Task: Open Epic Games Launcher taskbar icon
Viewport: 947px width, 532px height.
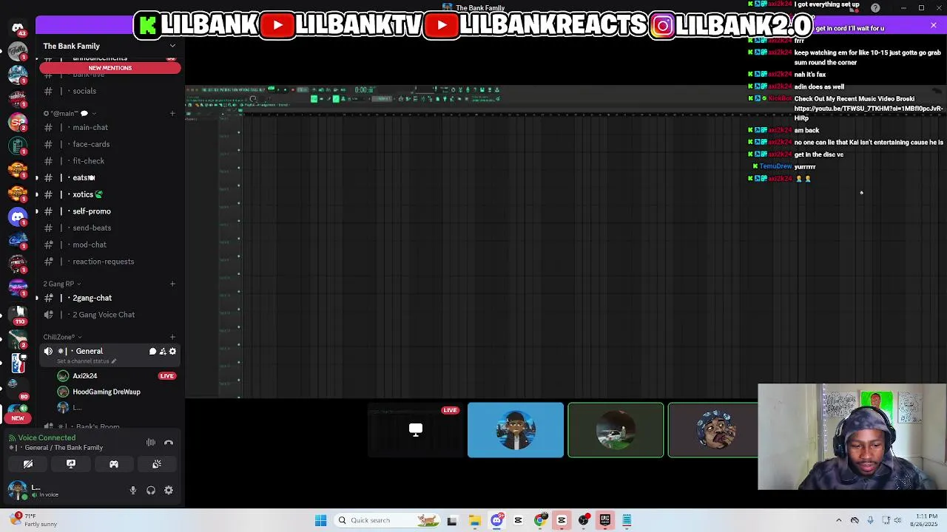Action: tap(605, 520)
